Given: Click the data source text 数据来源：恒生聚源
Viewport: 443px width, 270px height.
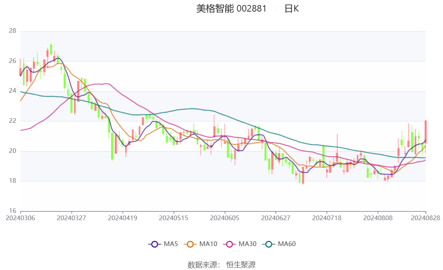Looking at the screenshot, I should 222,265.
